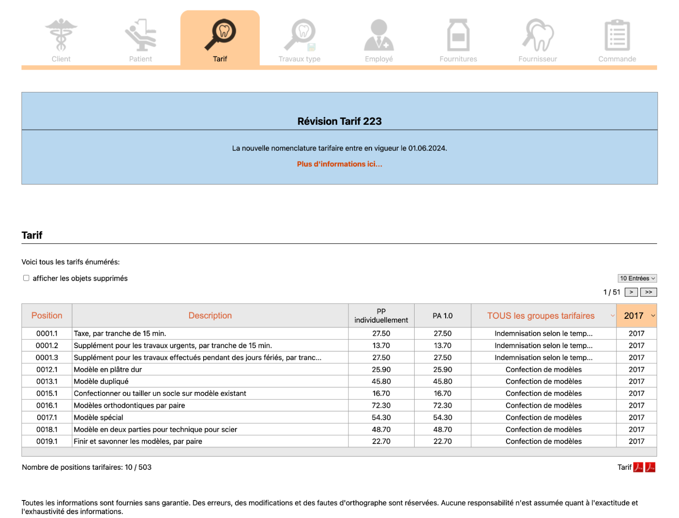Click PP individuellement column header
679x518 pixels.
coord(381,316)
